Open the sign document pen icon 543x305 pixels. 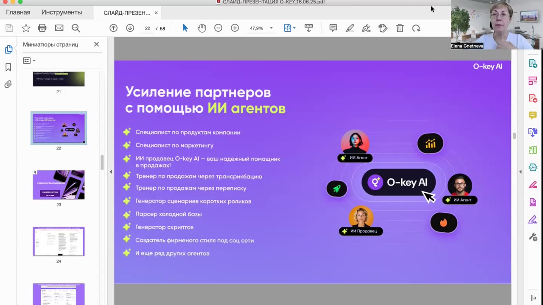coord(367,28)
